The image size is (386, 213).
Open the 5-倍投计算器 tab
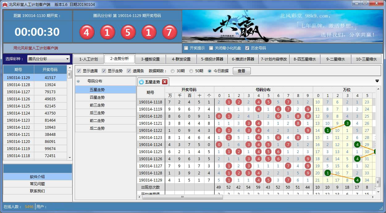point(212,59)
